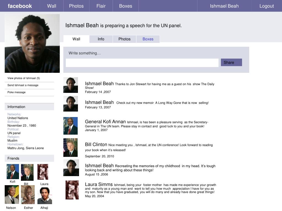Click avatar on the new memoir post
This screenshot has height=211, width=282.
click(70, 104)
